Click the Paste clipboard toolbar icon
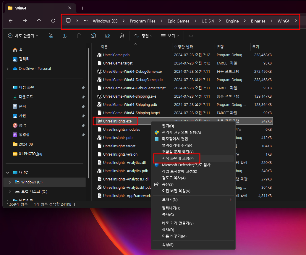Viewport: 306px width, 255px height. (79, 36)
